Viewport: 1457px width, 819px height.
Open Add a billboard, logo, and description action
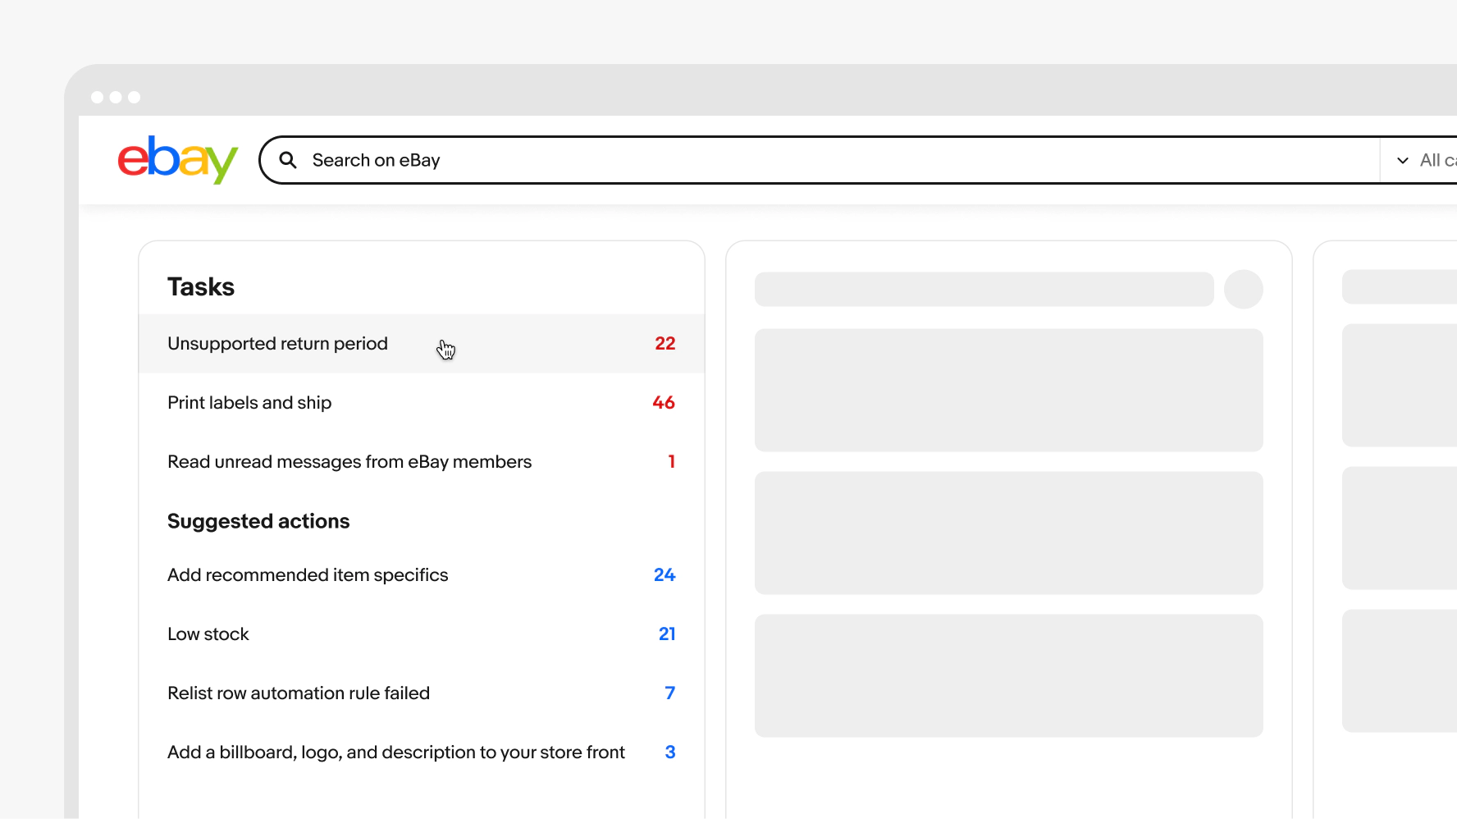pyautogui.click(x=422, y=752)
